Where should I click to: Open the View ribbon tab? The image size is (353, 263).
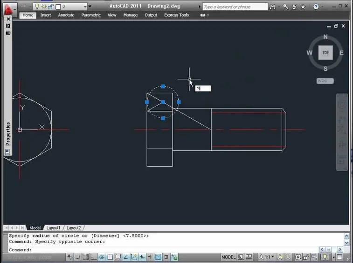click(112, 15)
